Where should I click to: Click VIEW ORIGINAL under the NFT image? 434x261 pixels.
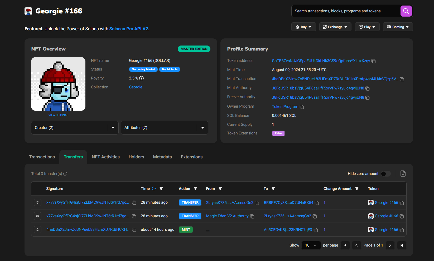click(x=58, y=115)
